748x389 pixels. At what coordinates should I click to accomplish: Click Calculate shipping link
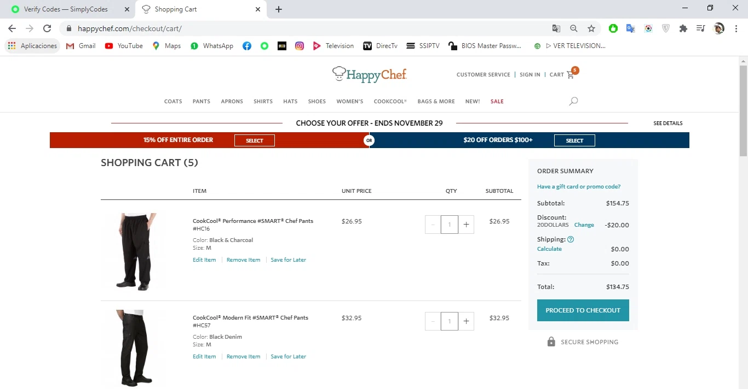tap(549, 249)
